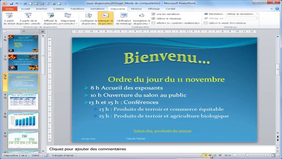Click the Redo icon in quick access toolbar
The image size is (282, 159).
click(x=25, y=4)
